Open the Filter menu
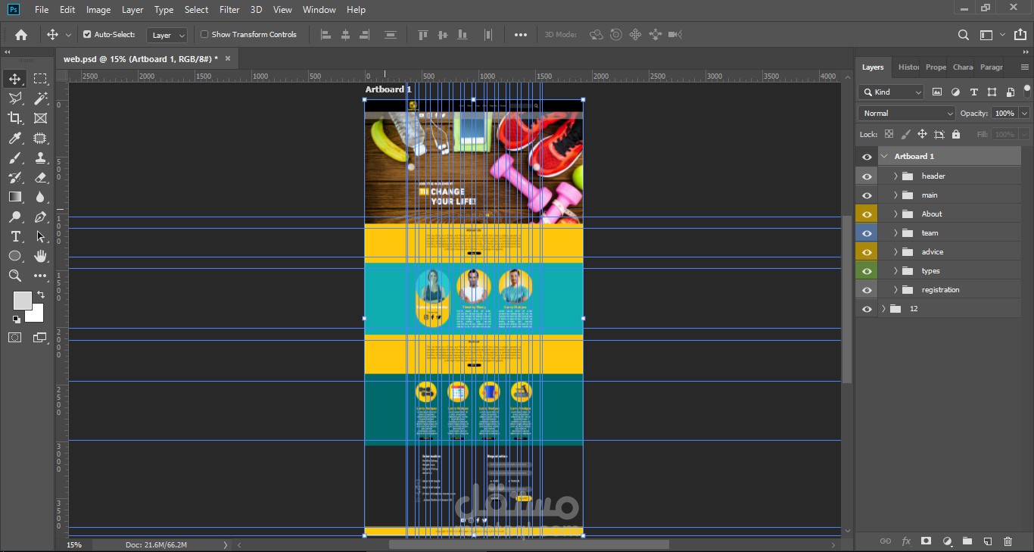This screenshot has height=552, width=1034. [x=229, y=10]
